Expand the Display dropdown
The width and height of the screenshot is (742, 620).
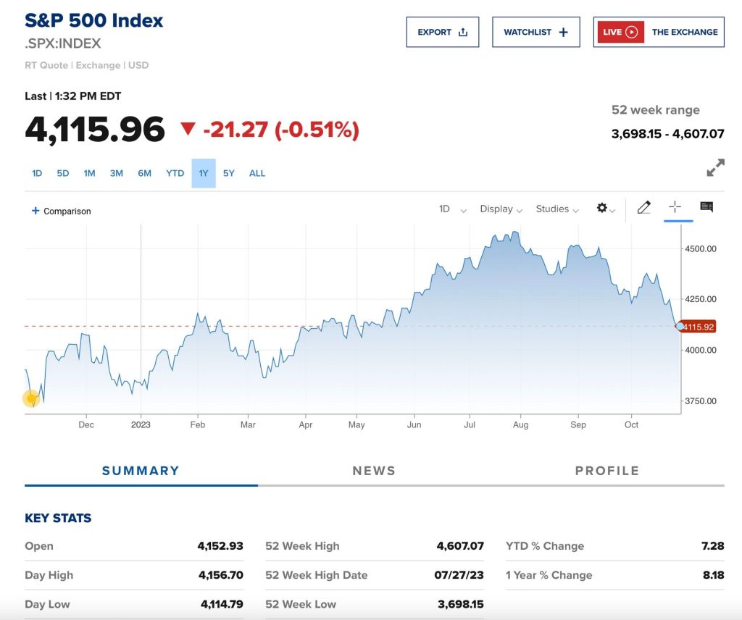click(501, 209)
